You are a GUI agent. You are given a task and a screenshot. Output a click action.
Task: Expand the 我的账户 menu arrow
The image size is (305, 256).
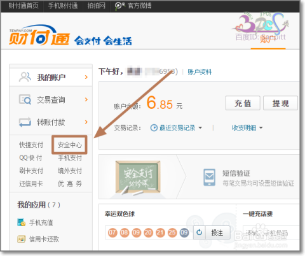tap(86, 77)
